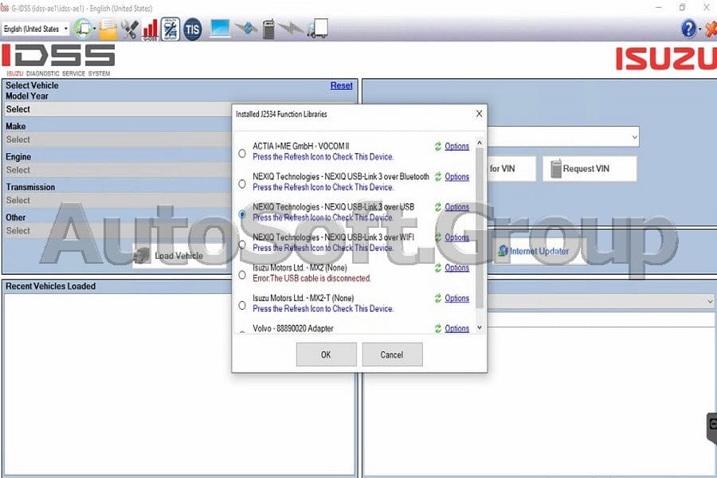Screen dimensions: 717x478
Task: Select the truck vehicle icon on the toolbar
Action: 317,29
